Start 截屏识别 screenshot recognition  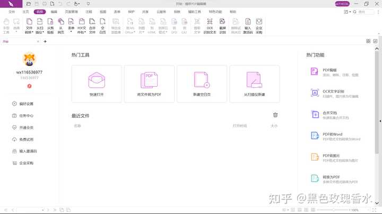click(x=222, y=26)
